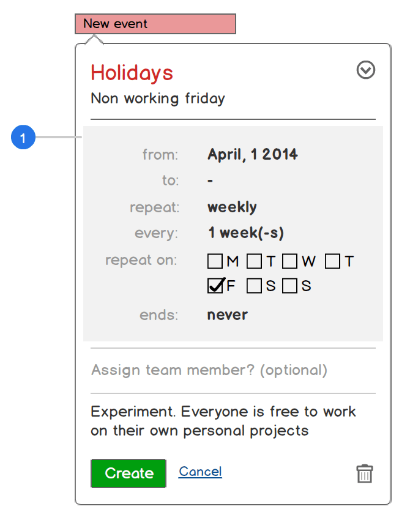Check the Monday repeat checkbox
The image size is (410, 520).
215,261
